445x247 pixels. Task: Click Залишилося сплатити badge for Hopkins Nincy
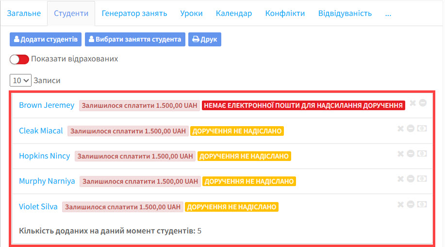135,156
